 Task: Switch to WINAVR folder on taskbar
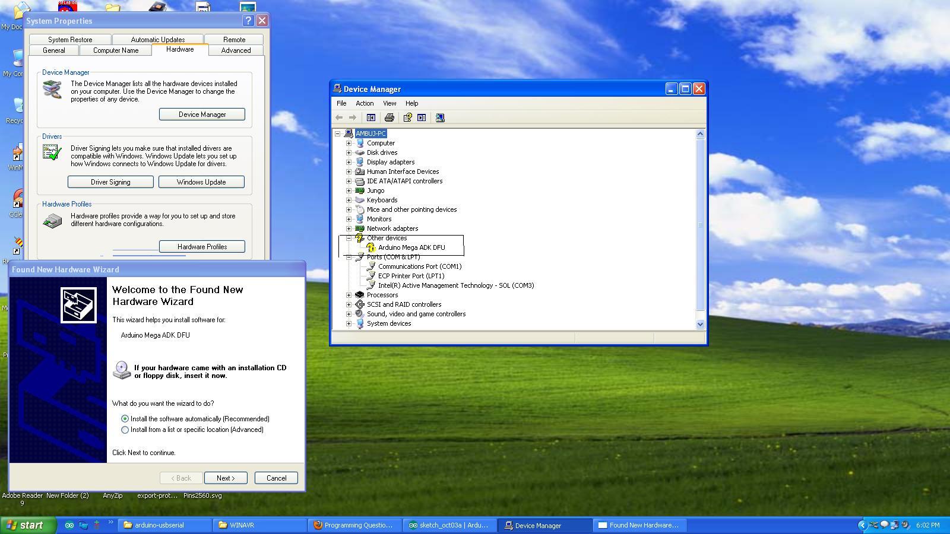pos(261,525)
